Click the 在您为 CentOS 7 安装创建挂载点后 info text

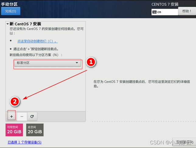(x=142, y=84)
